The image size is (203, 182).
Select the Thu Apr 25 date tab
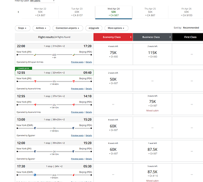(x=150, y=12)
